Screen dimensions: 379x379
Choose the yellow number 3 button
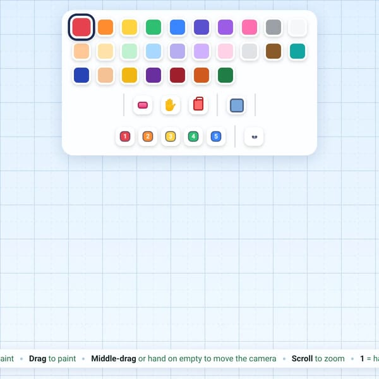coord(171,136)
